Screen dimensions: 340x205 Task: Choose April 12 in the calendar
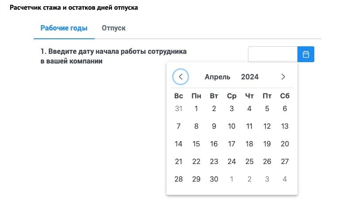[x=267, y=127]
